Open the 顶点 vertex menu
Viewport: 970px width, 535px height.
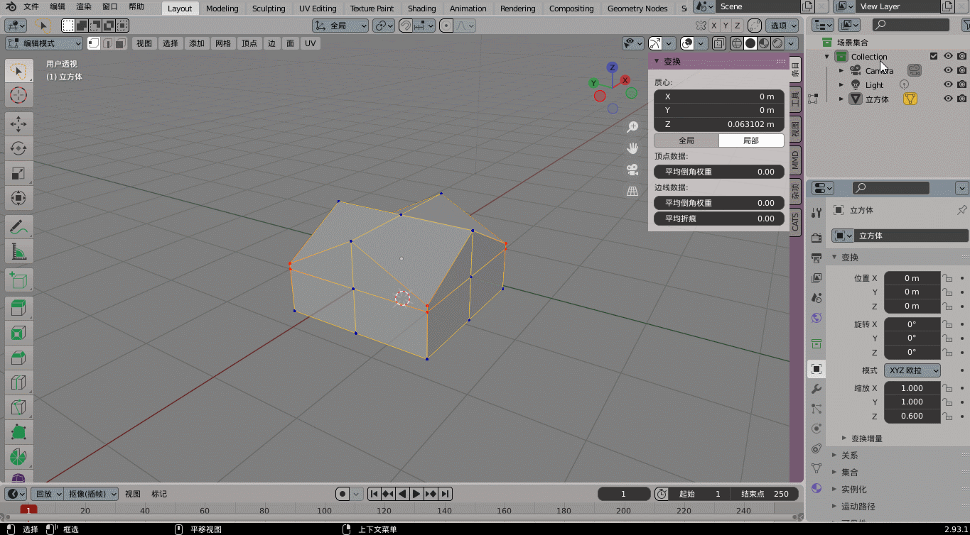pyautogui.click(x=249, y=43)
